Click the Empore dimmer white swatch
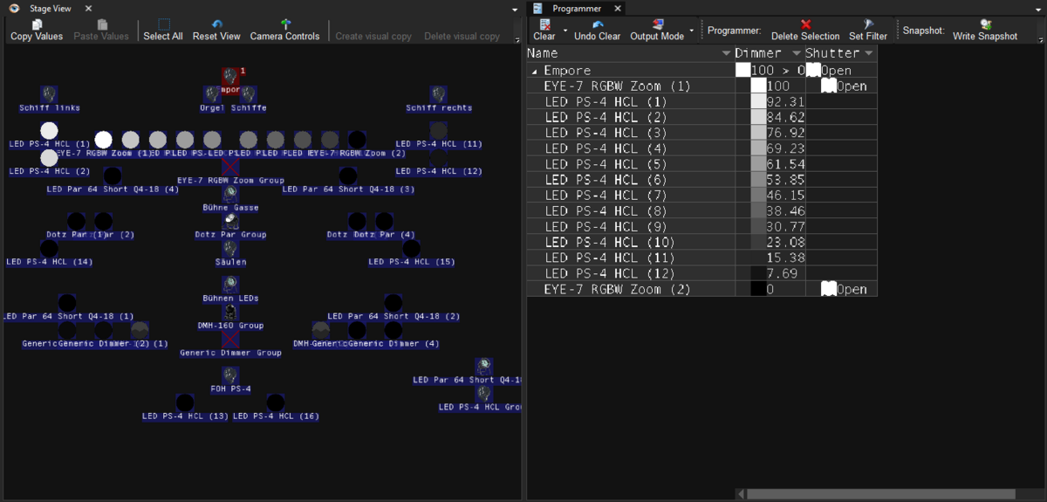This screenshot has width=1047, height=502. tap(742, 70)
